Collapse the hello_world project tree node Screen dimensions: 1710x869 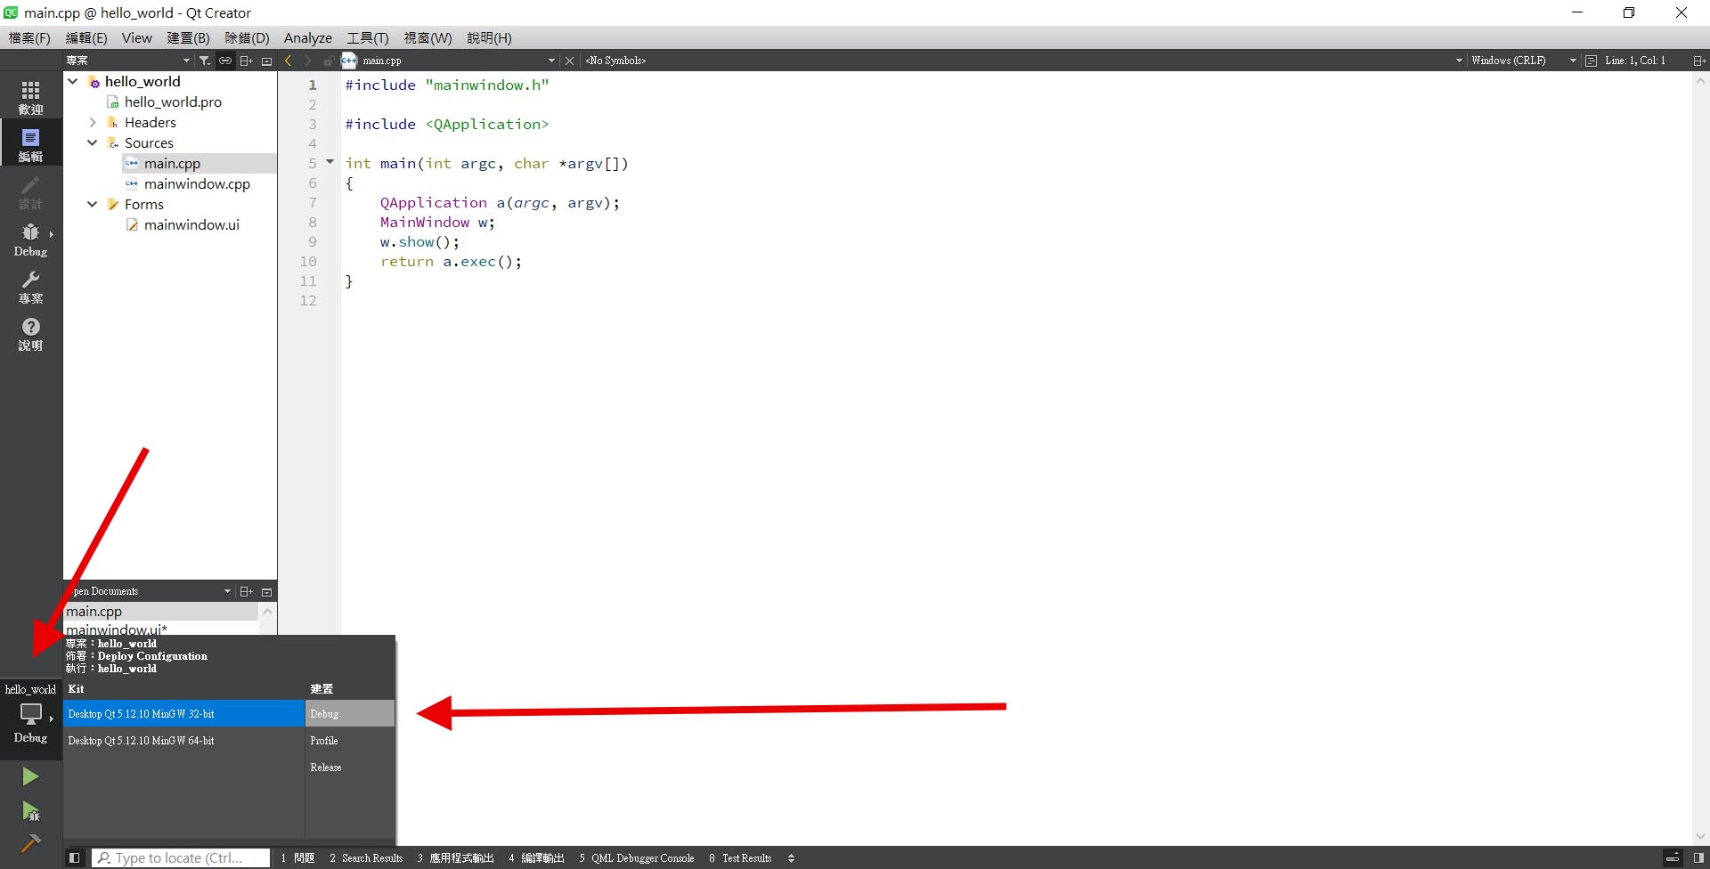tap(73, 81)
